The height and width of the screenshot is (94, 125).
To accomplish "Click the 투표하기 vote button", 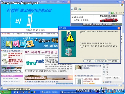I will point(108,78).
